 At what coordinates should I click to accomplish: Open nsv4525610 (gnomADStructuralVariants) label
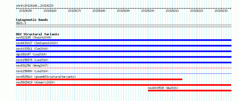tap(46, 77)
